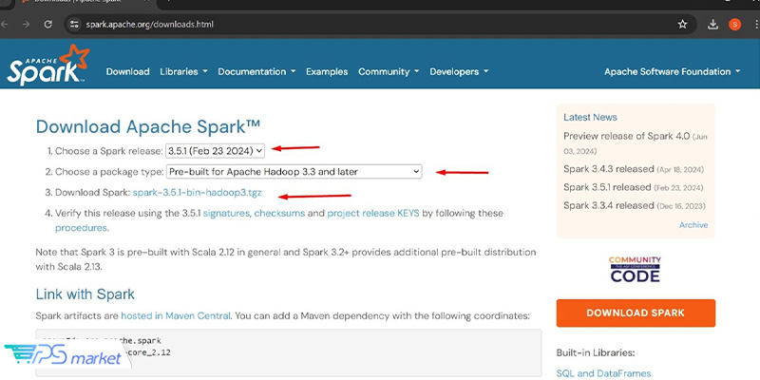This screenshot has width=760, height=380.
Task: Expand the Community menu
Action: (x=389, y=72)
